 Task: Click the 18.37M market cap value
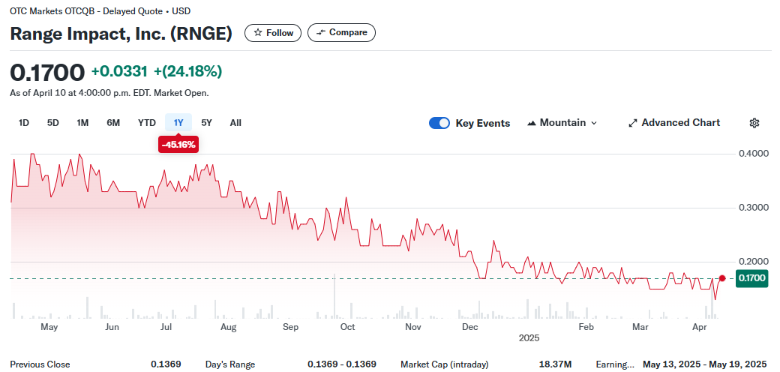555,364
